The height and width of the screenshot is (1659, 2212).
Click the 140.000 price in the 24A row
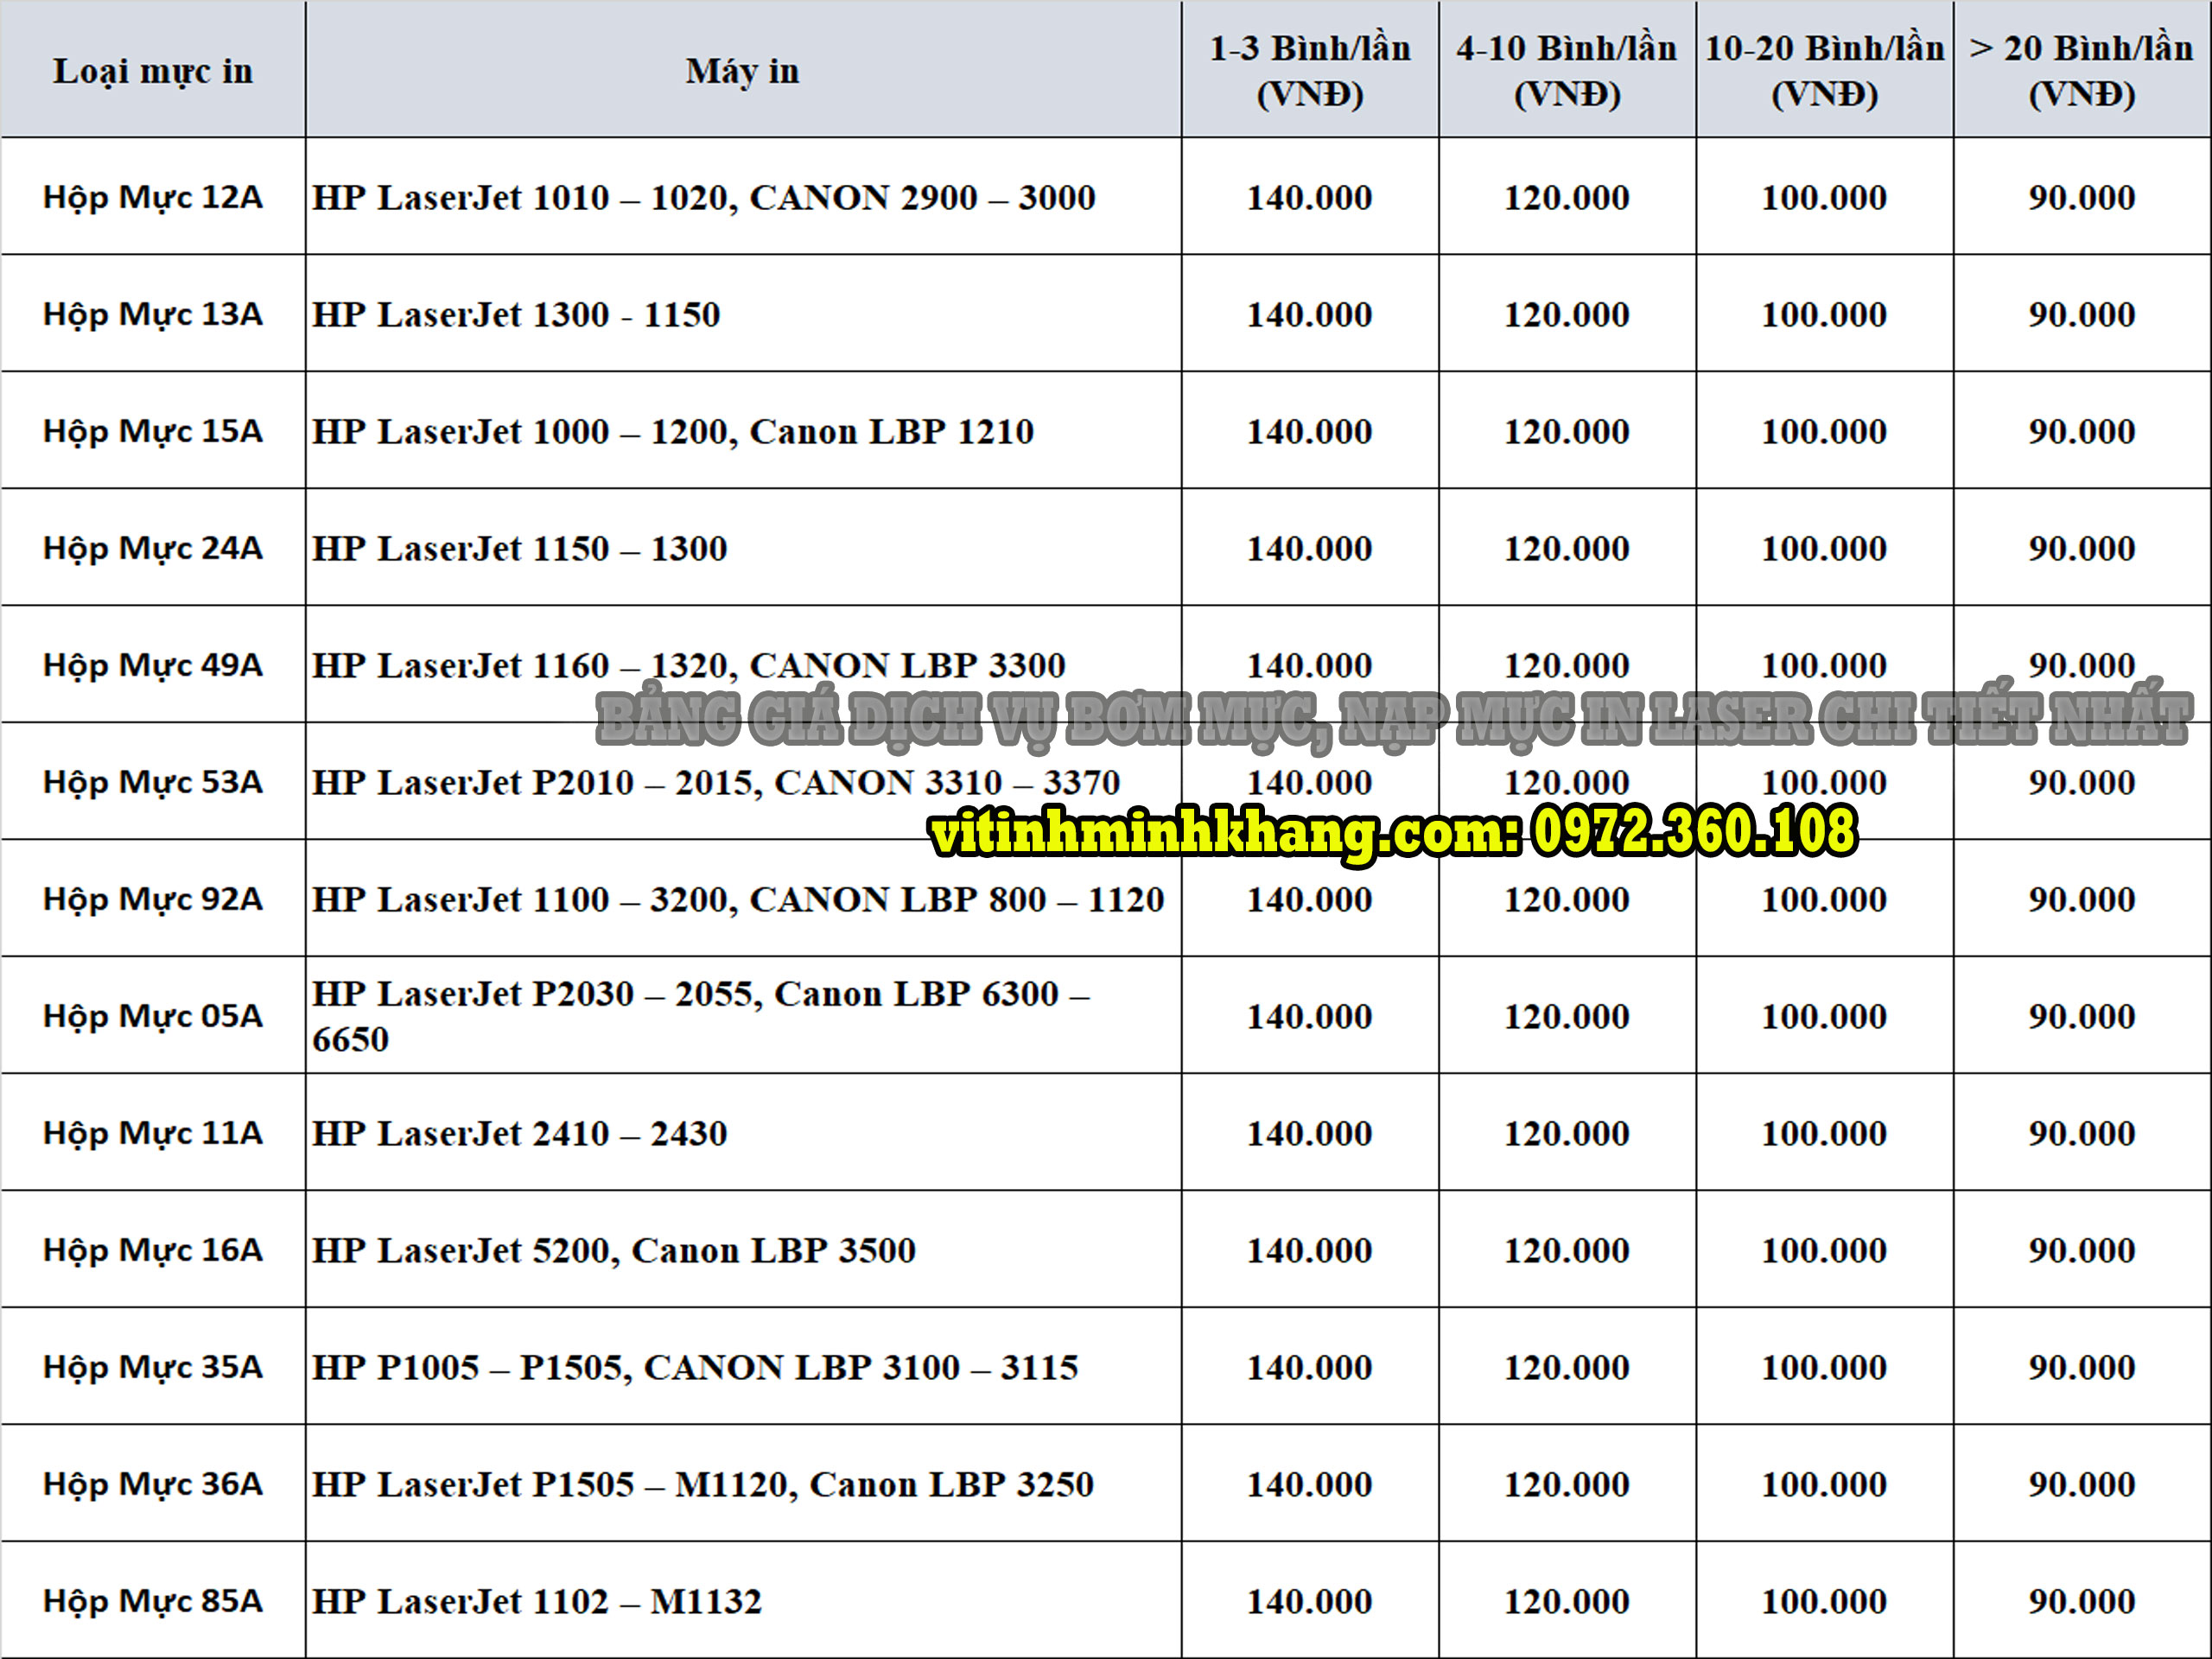tap(1310, 548)
